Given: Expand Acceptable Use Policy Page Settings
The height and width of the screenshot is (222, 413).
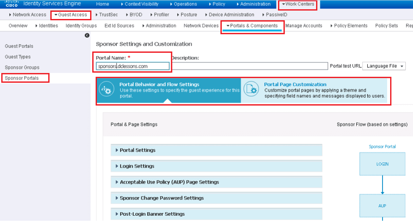Looking at the screenshot, I should tap(216, 182).
